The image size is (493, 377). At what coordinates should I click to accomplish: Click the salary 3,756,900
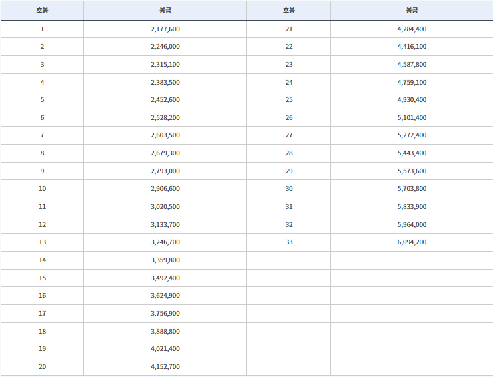pyautogui.click(x=165, y=314)
